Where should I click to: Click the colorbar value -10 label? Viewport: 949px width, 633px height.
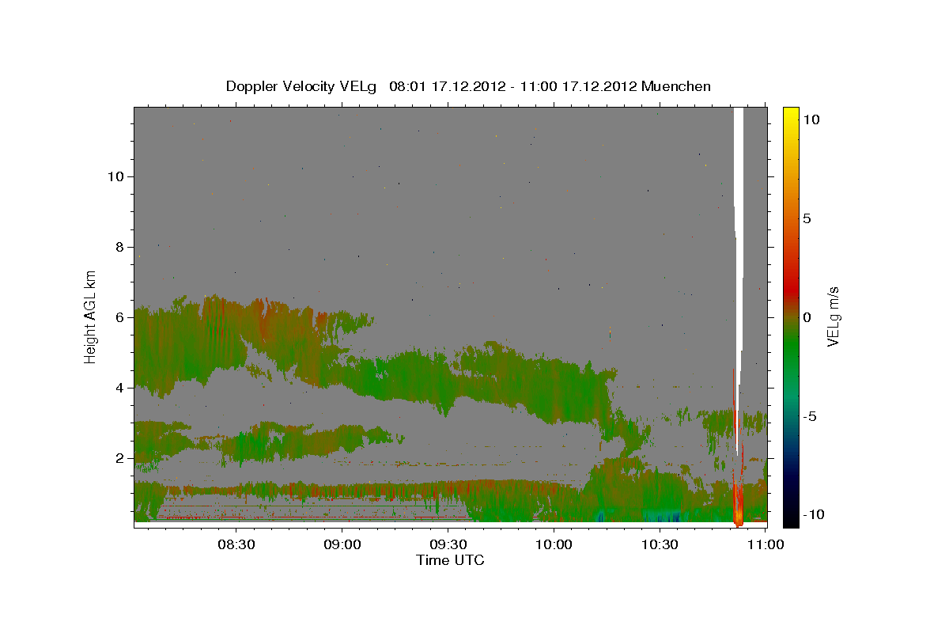813,515
